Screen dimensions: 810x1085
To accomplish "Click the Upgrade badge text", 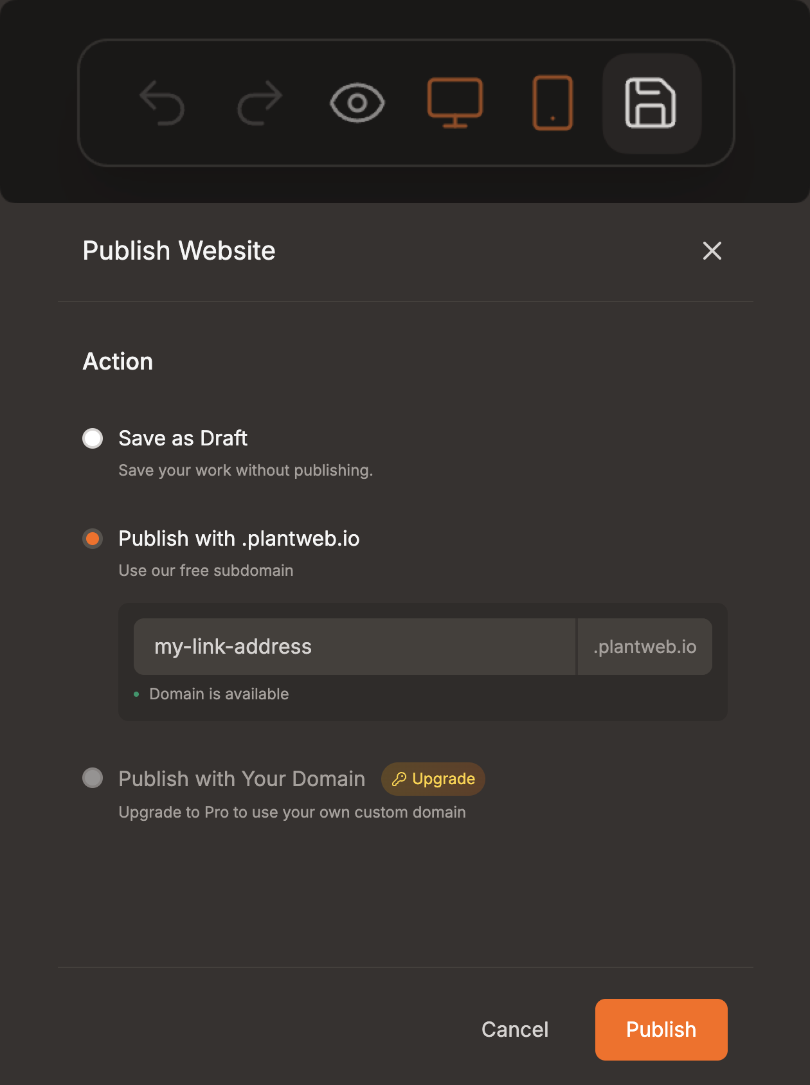I will [x=444, y=779].
